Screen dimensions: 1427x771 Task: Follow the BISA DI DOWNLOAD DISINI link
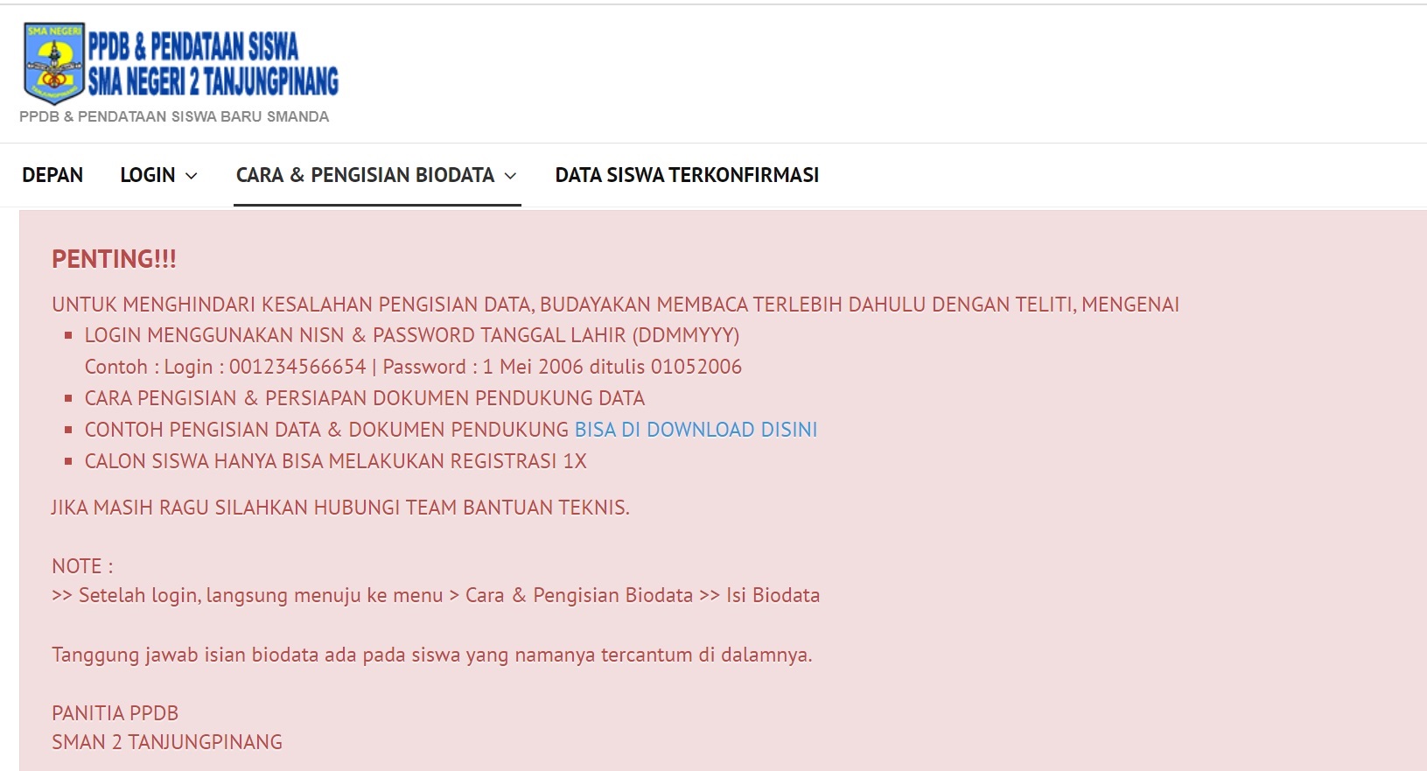coord(696,430)
